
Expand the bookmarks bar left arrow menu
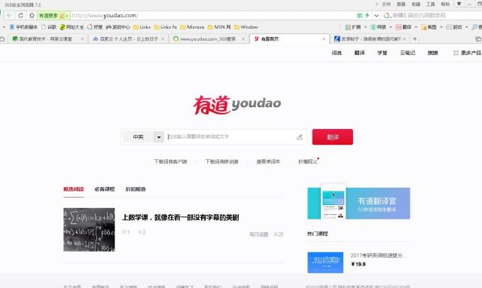point(4,27)
